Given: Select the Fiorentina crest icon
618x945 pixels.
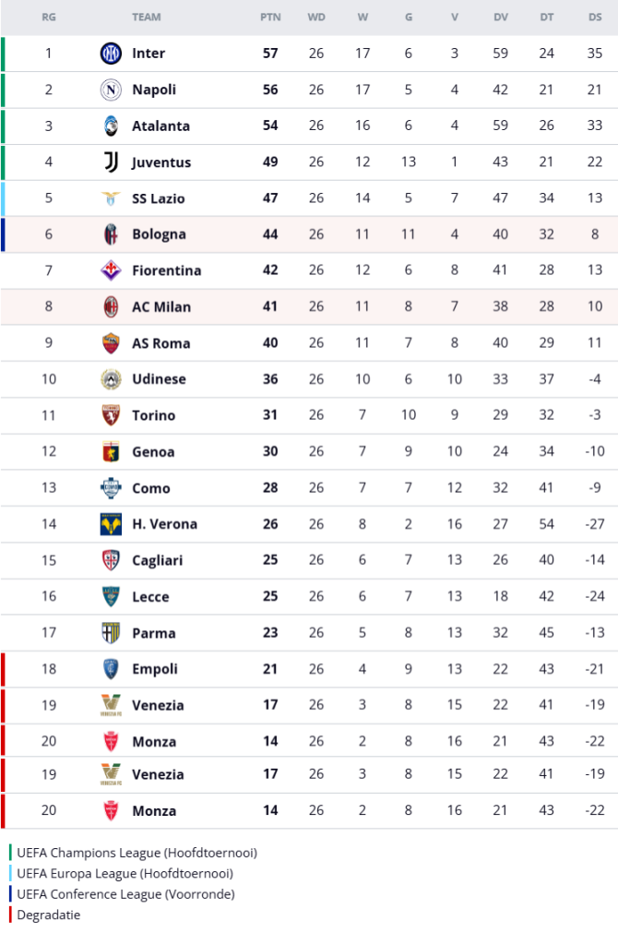Looking at the screenshot, I should pos(111,270).
